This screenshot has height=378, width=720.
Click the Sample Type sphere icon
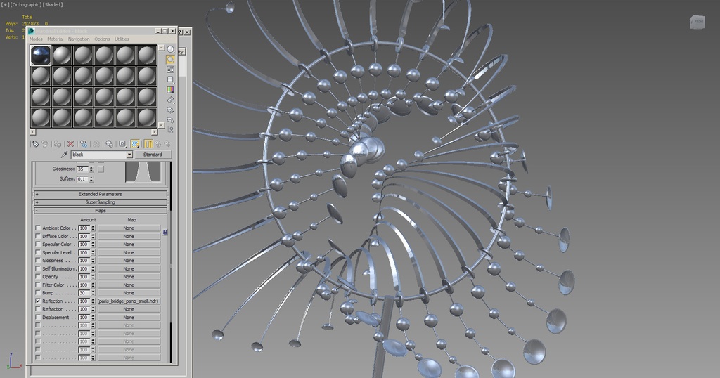pos(171,49)
